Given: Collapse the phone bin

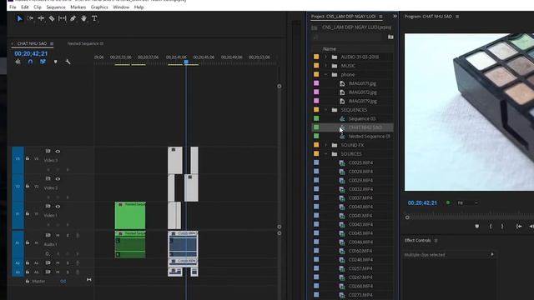Looking at the screenshot, I should [326, 74].
